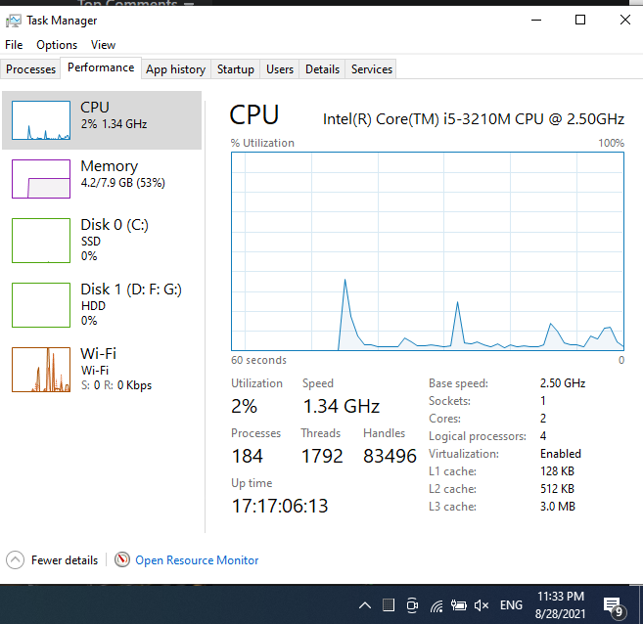Collapse view with Fewer details arrow icon
The width and height of the screenshot is (643, 624).
(16, 559)
